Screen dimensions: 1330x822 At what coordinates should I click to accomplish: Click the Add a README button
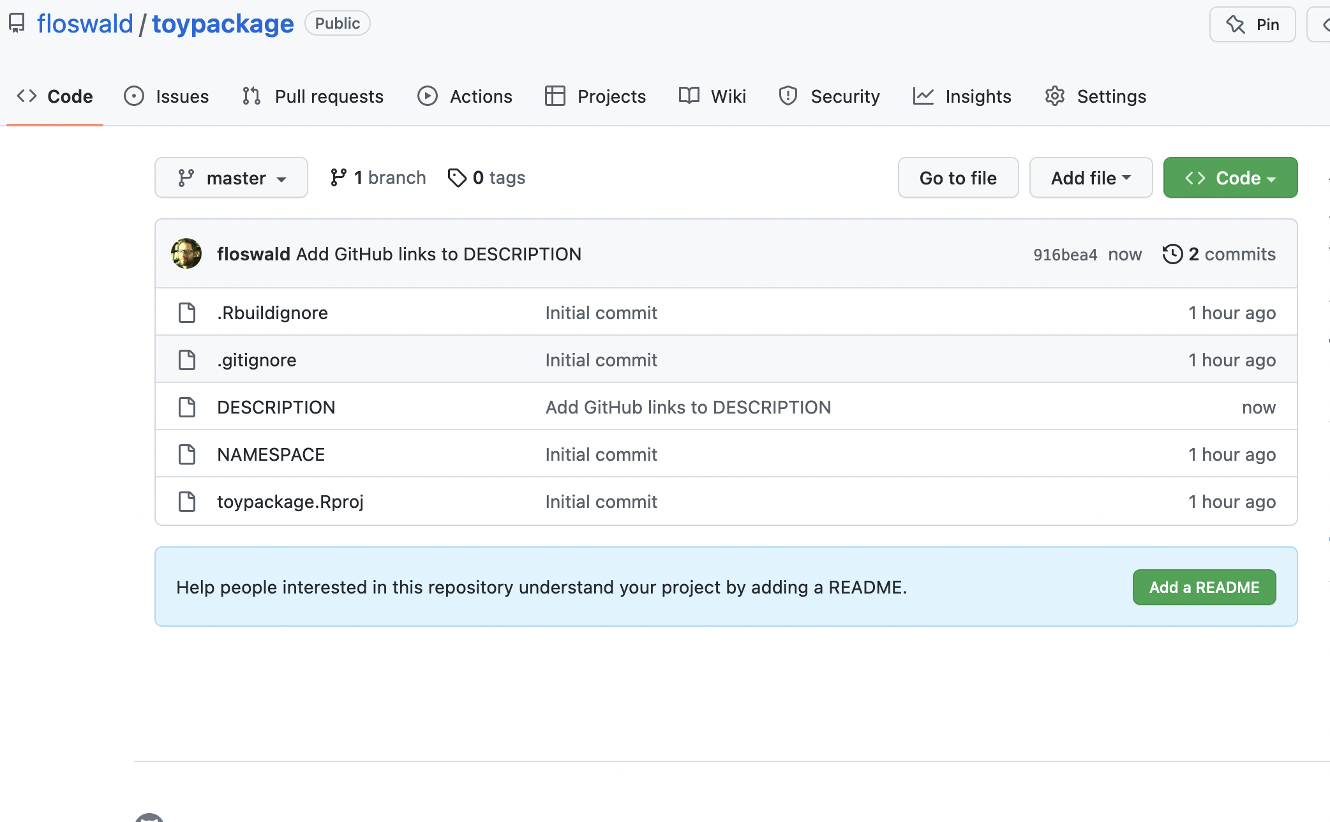1204,587
